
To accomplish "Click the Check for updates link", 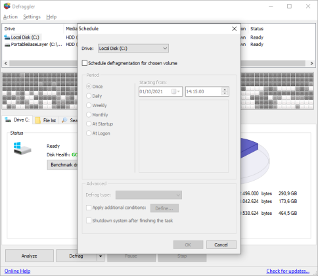I will point(288,271).
